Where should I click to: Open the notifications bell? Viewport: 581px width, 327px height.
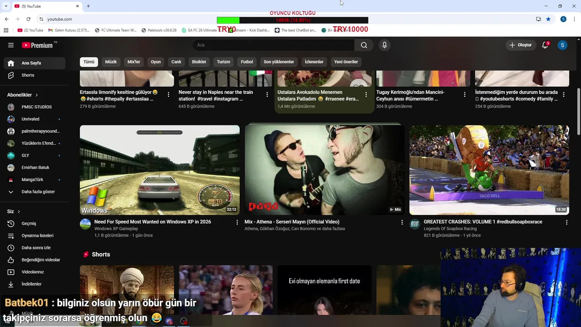point(545,45)
